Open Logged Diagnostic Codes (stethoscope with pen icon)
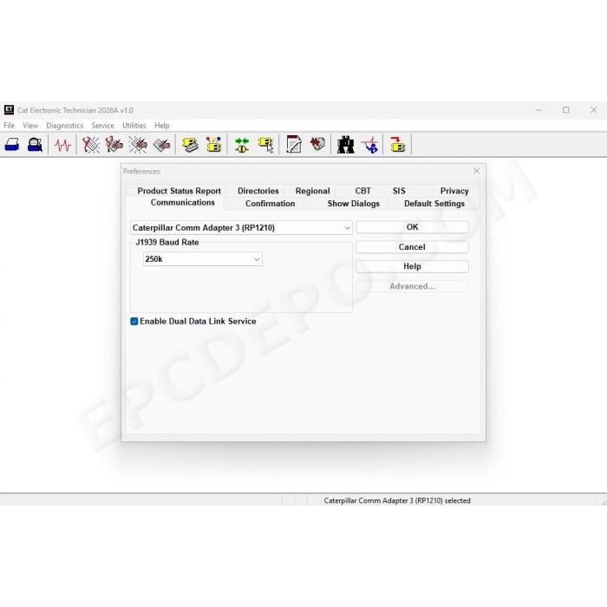 coord(114,145)
